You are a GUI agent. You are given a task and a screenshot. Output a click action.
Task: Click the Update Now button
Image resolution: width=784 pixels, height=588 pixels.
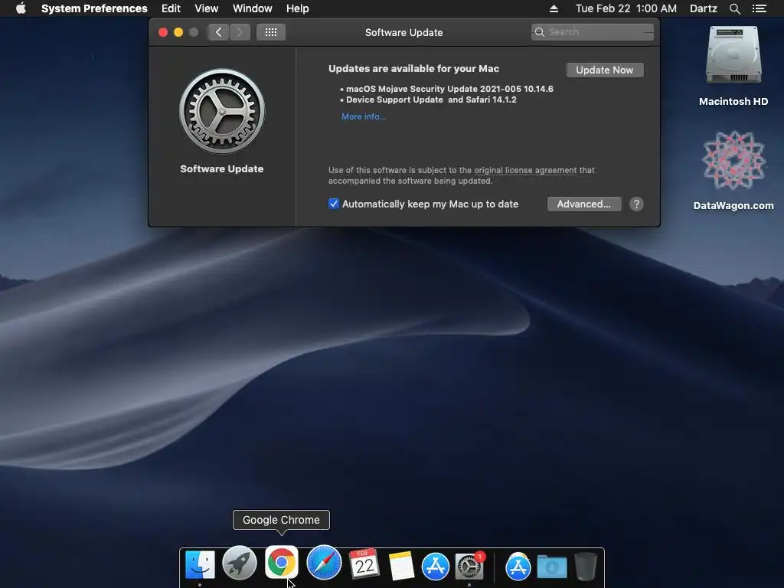605,70
